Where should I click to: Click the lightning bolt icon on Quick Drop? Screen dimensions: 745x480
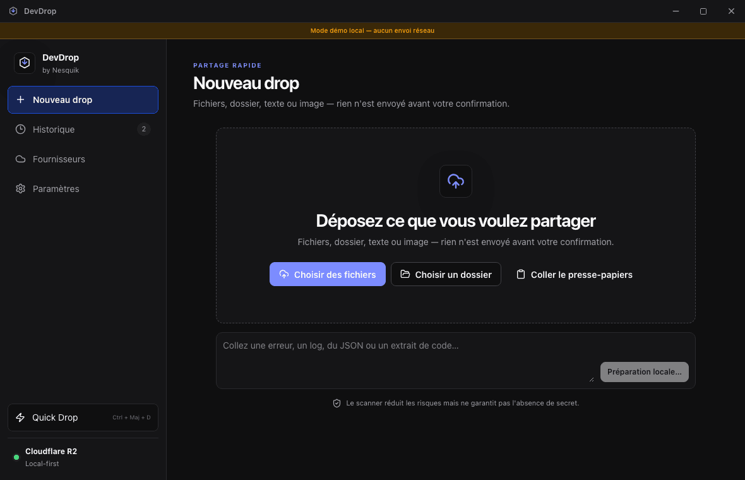pos(20,417)
